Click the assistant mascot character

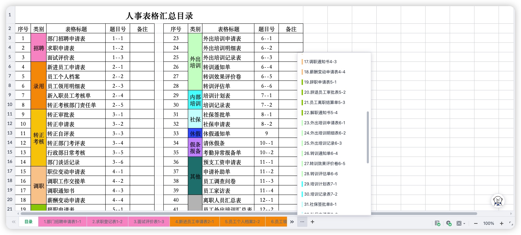click(498, 201)
